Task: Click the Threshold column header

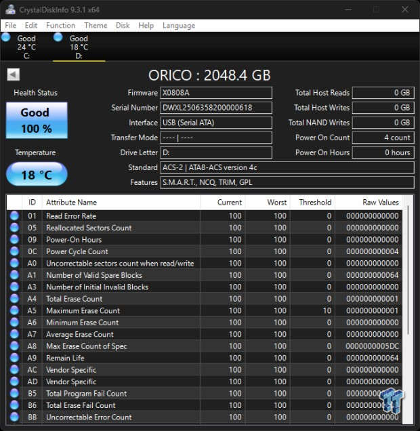Action: (x=312, y=203)
